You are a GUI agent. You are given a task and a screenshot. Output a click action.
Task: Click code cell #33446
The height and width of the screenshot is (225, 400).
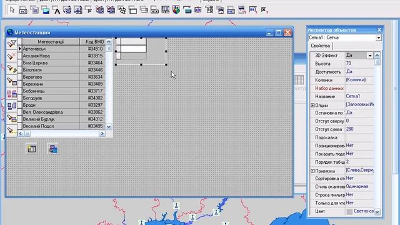click(92, 70)
